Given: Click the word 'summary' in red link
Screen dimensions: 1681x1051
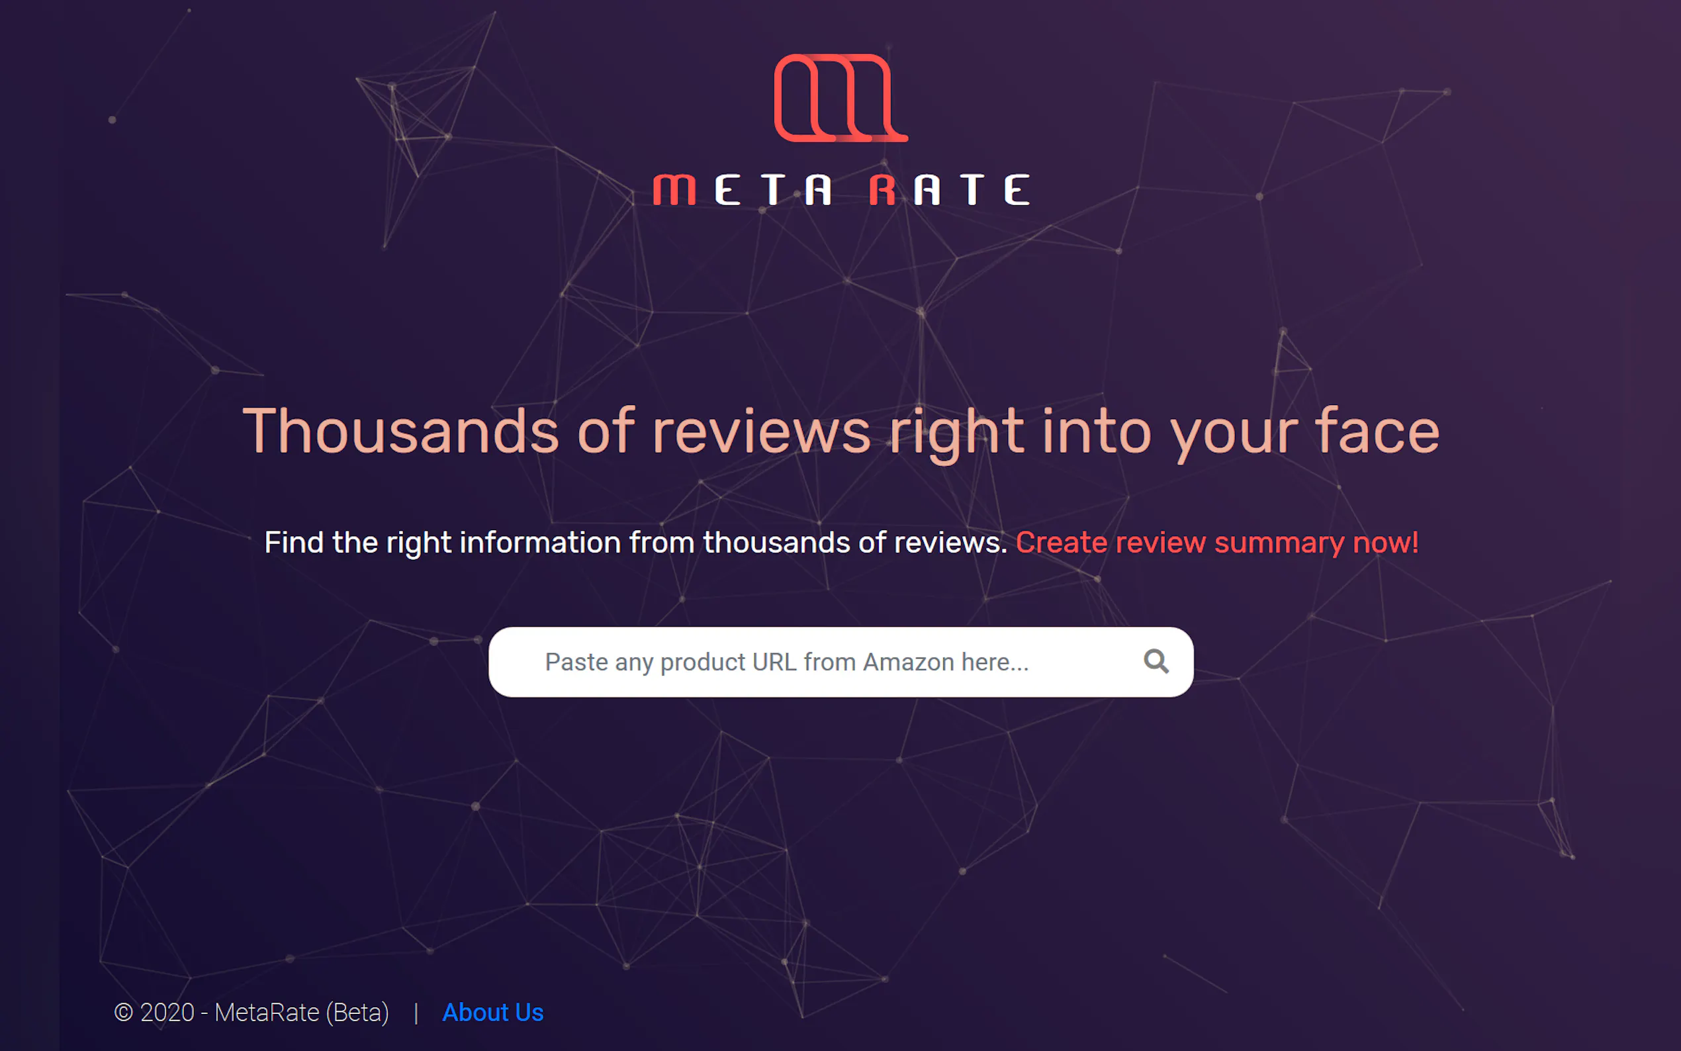Looking at the screenshot, I should pos(1279,542).
